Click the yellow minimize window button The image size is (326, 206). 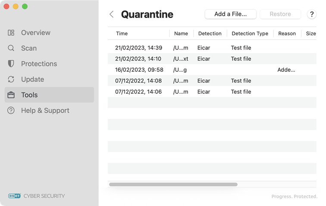tap(16, 6)
